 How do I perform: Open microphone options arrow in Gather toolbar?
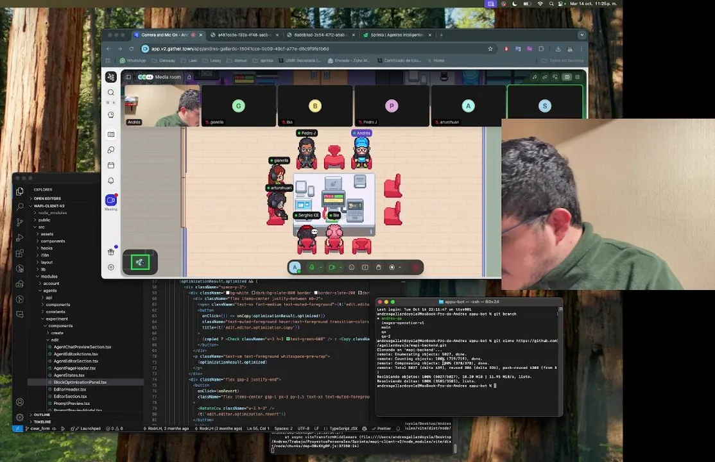coord(320,268)
